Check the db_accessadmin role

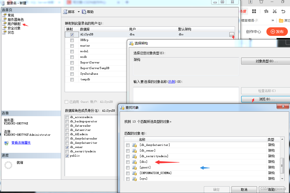click(x=67, y=117)
